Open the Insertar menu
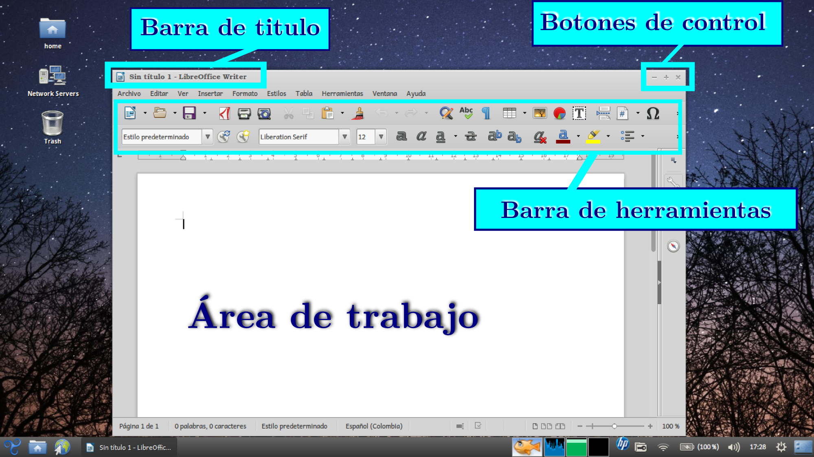 pos(210,94)
